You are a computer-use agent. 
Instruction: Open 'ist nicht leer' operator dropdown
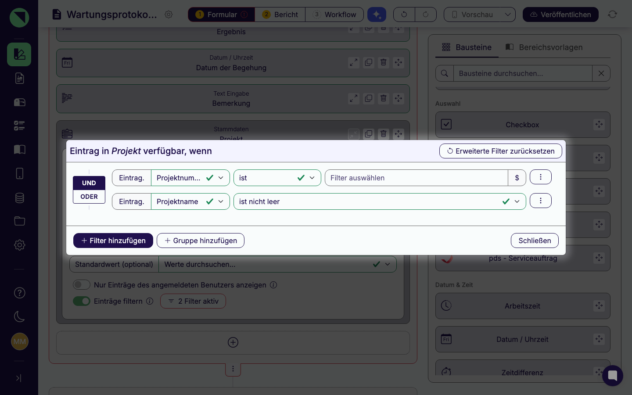pyautogui.click(x=380, y=201)
